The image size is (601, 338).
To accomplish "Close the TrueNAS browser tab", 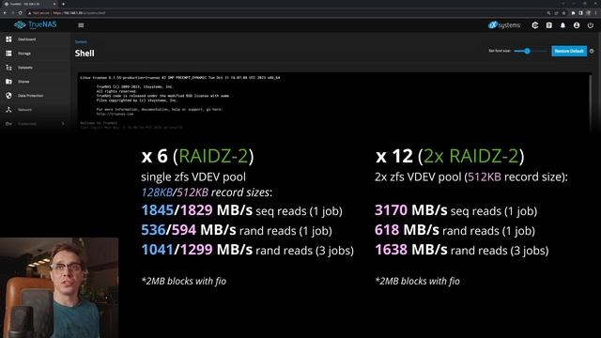I will pyautogui.click(x=54, y=4).
